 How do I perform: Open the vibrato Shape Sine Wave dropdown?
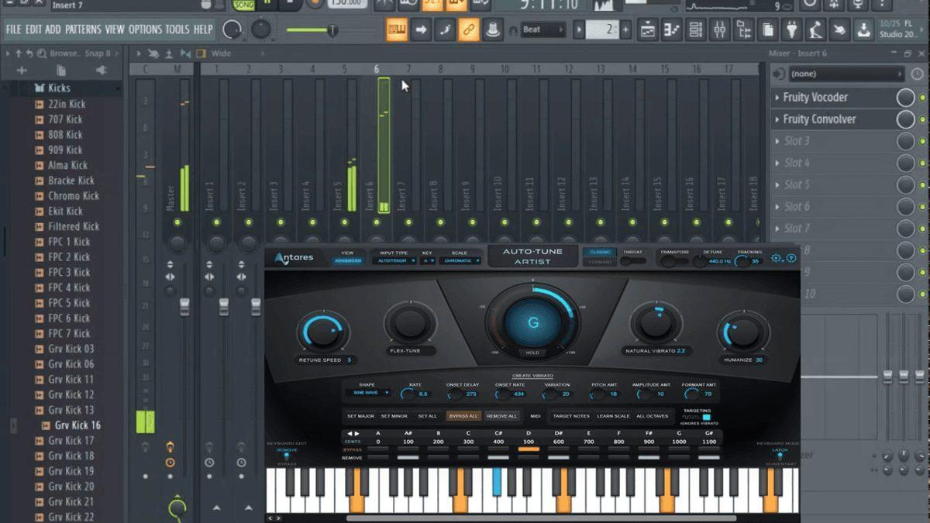pos(367,394)
